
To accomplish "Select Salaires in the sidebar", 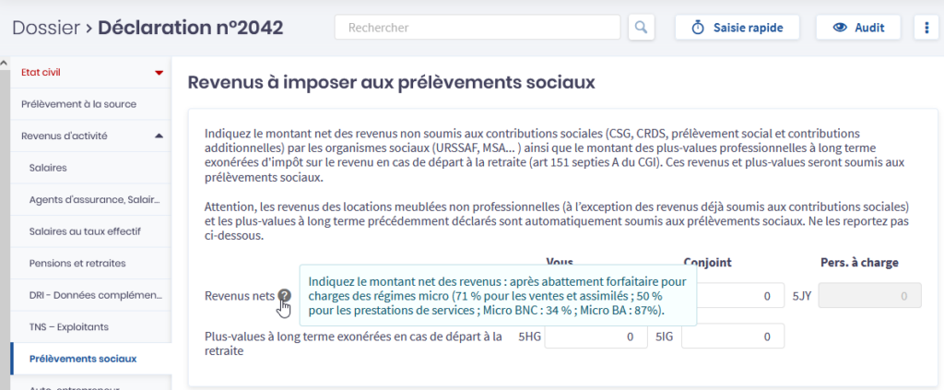I will coord(48,168).
